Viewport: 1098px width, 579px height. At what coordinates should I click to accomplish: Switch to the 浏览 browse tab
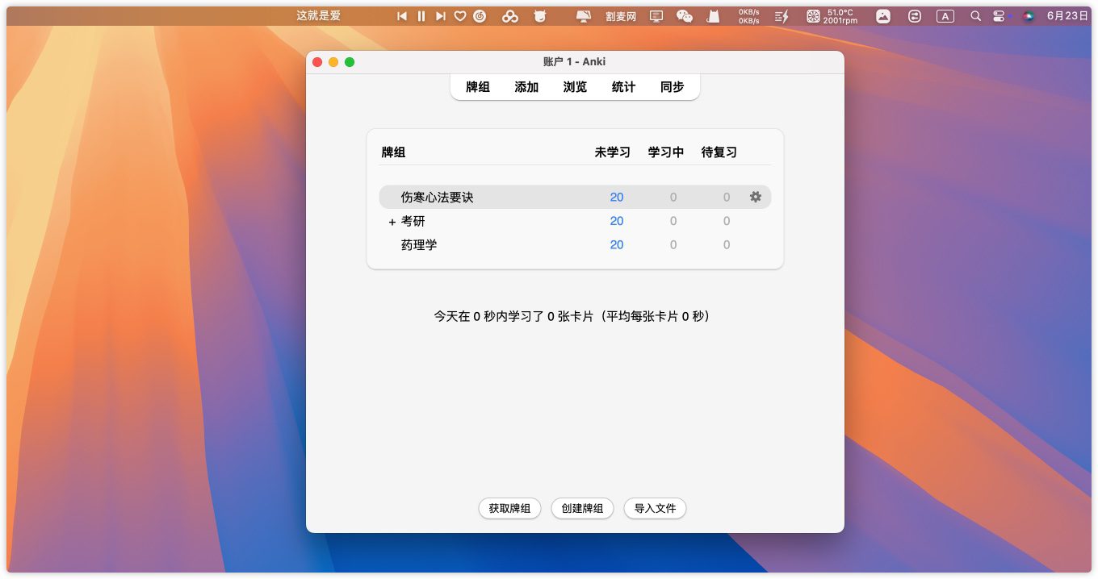tap(575, 87)
